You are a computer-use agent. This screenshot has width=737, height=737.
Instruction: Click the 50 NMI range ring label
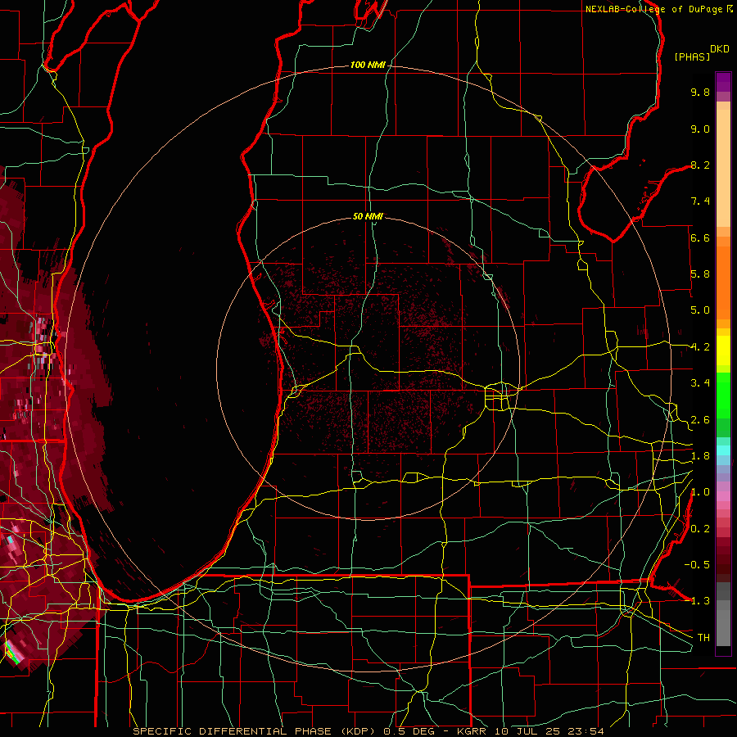368,216
